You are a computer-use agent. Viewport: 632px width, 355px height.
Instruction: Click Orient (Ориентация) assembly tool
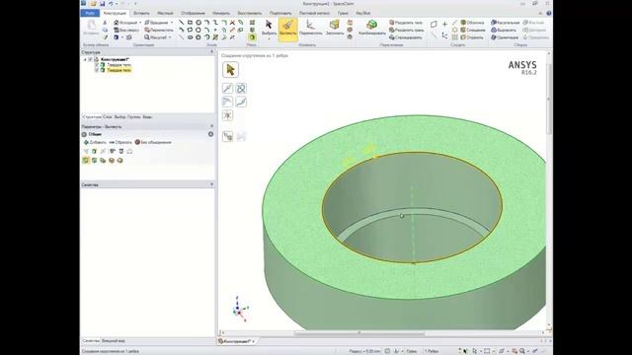(x=505, y=37)
